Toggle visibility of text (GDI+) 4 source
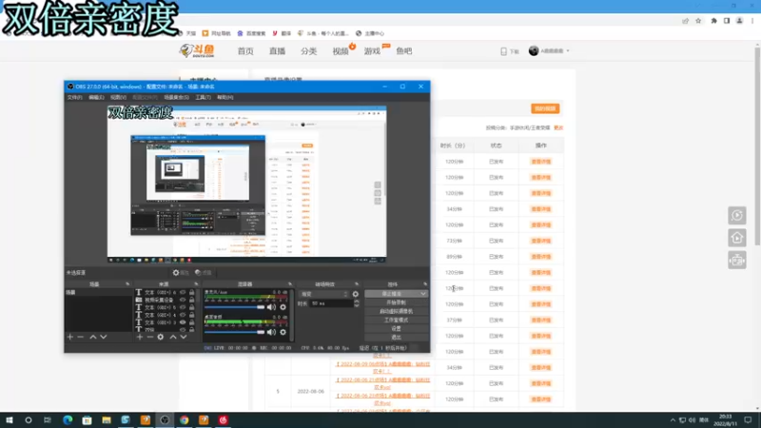 click(183, 315)
